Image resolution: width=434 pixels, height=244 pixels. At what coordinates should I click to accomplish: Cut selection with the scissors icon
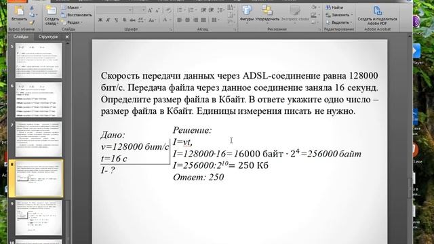(32, 8)
